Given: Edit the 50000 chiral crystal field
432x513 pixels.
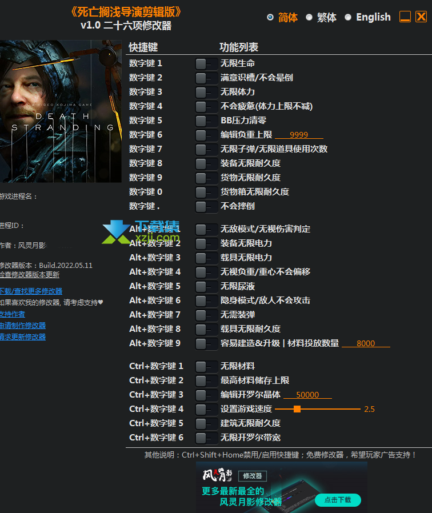Looking at the screenshot, I should (307, 395).
